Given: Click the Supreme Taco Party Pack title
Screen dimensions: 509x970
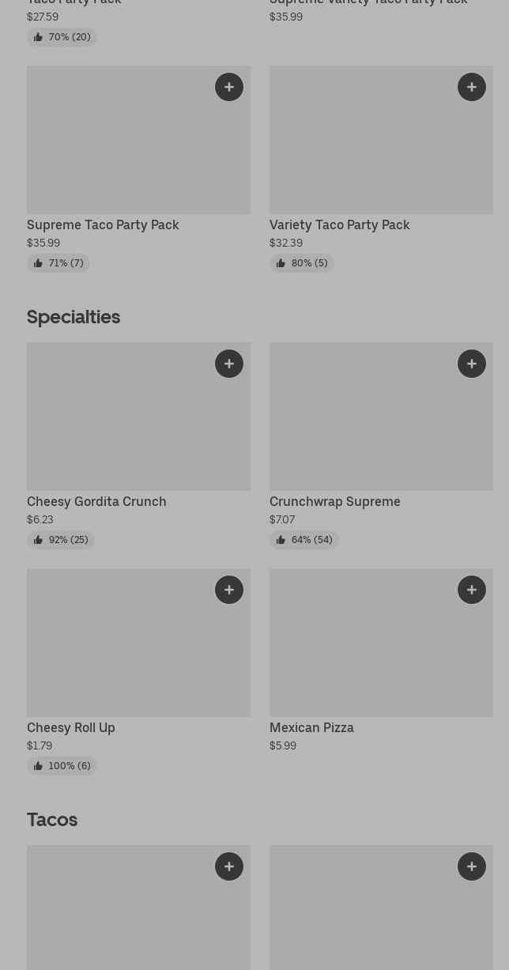Looking at the screenshot, I should tap(103, 225).
